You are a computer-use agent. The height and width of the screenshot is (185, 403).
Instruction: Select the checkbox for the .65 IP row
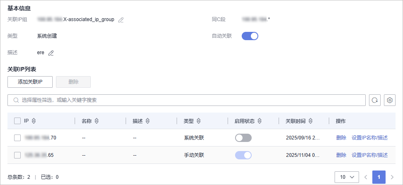click(x=17, y=155)
